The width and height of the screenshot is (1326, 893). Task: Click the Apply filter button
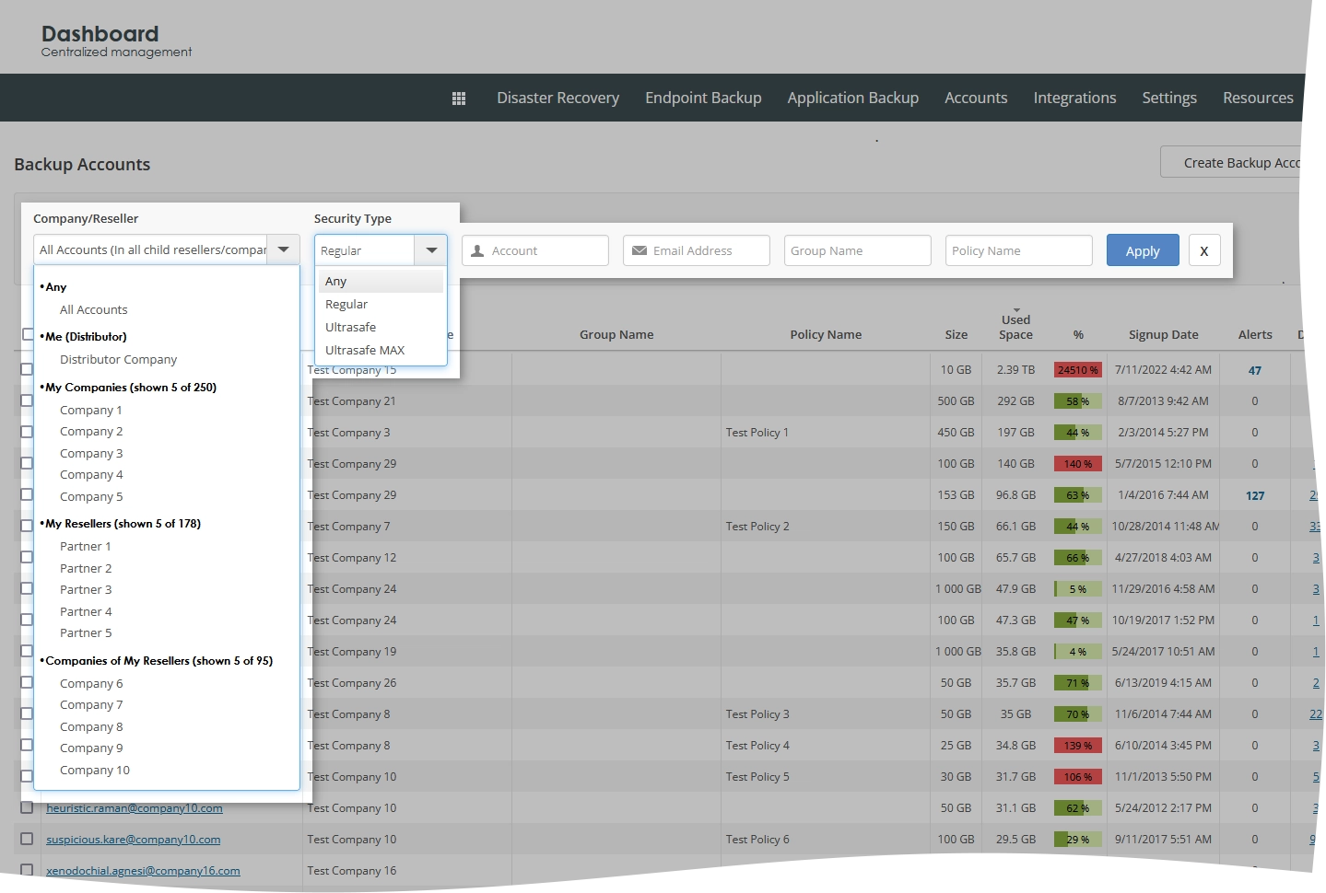pos(1143,250)
